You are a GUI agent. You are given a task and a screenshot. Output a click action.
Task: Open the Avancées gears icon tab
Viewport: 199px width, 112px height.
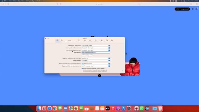point(112,41)
